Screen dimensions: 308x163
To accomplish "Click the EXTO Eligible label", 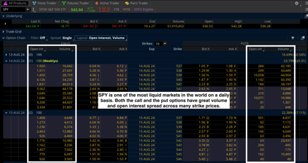I will [x=144, y=9].
